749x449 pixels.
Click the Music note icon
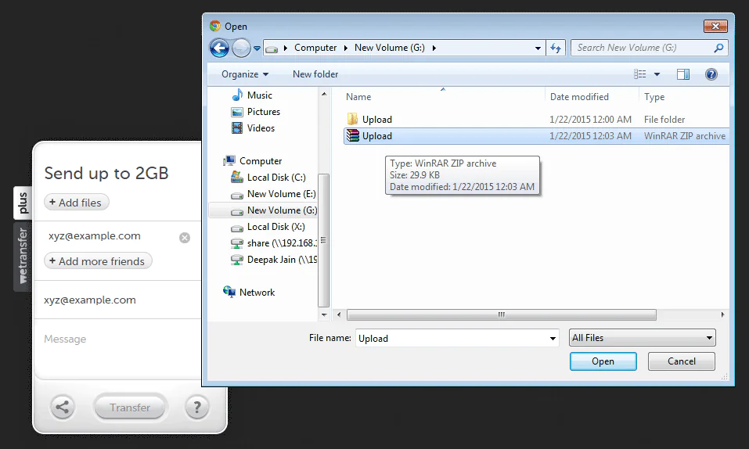coord(237,95)
